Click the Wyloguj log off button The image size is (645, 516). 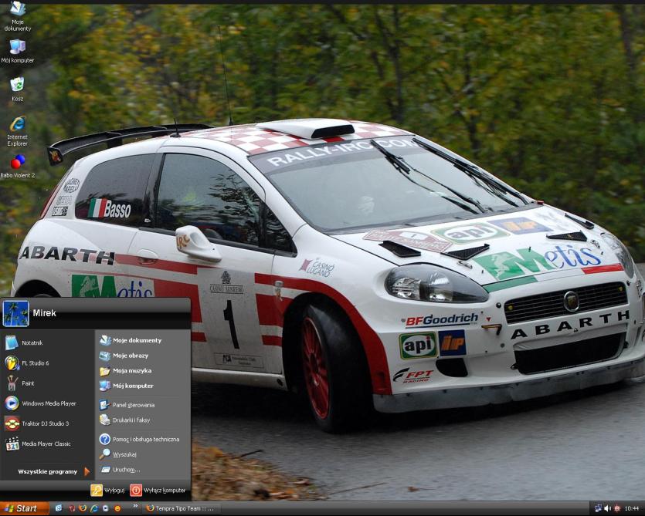108,490
